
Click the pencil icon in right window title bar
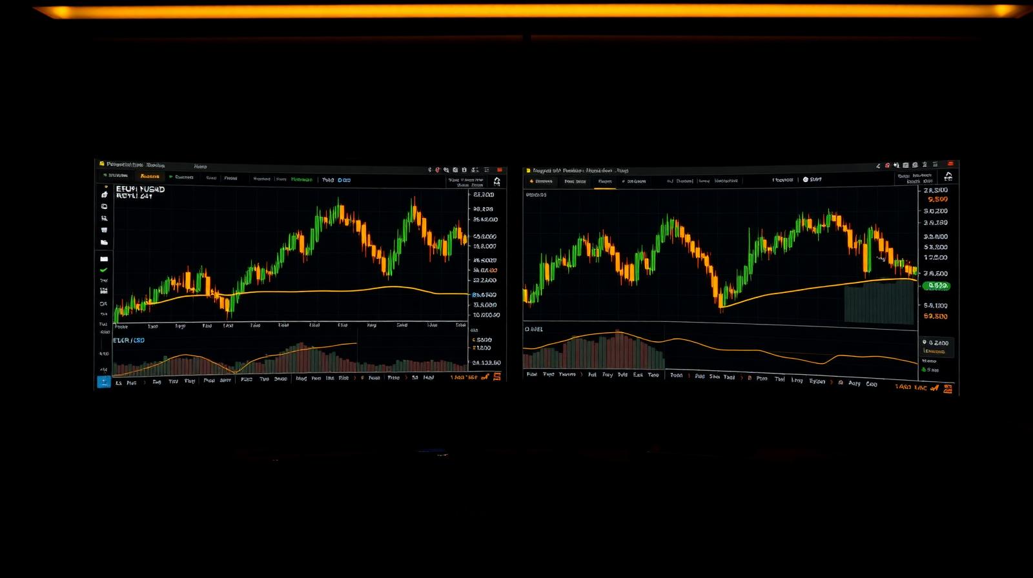pos(878,166)
